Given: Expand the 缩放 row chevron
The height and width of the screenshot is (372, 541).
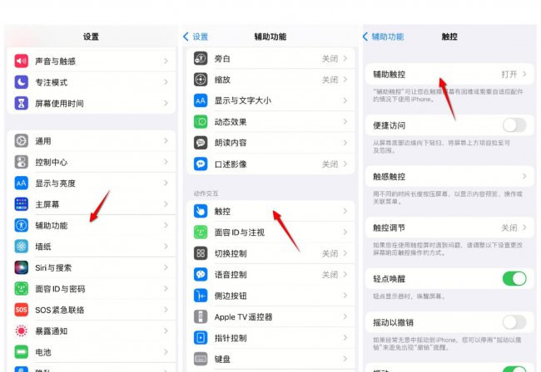Looking at the screenshot, I should tap(345, 79).
